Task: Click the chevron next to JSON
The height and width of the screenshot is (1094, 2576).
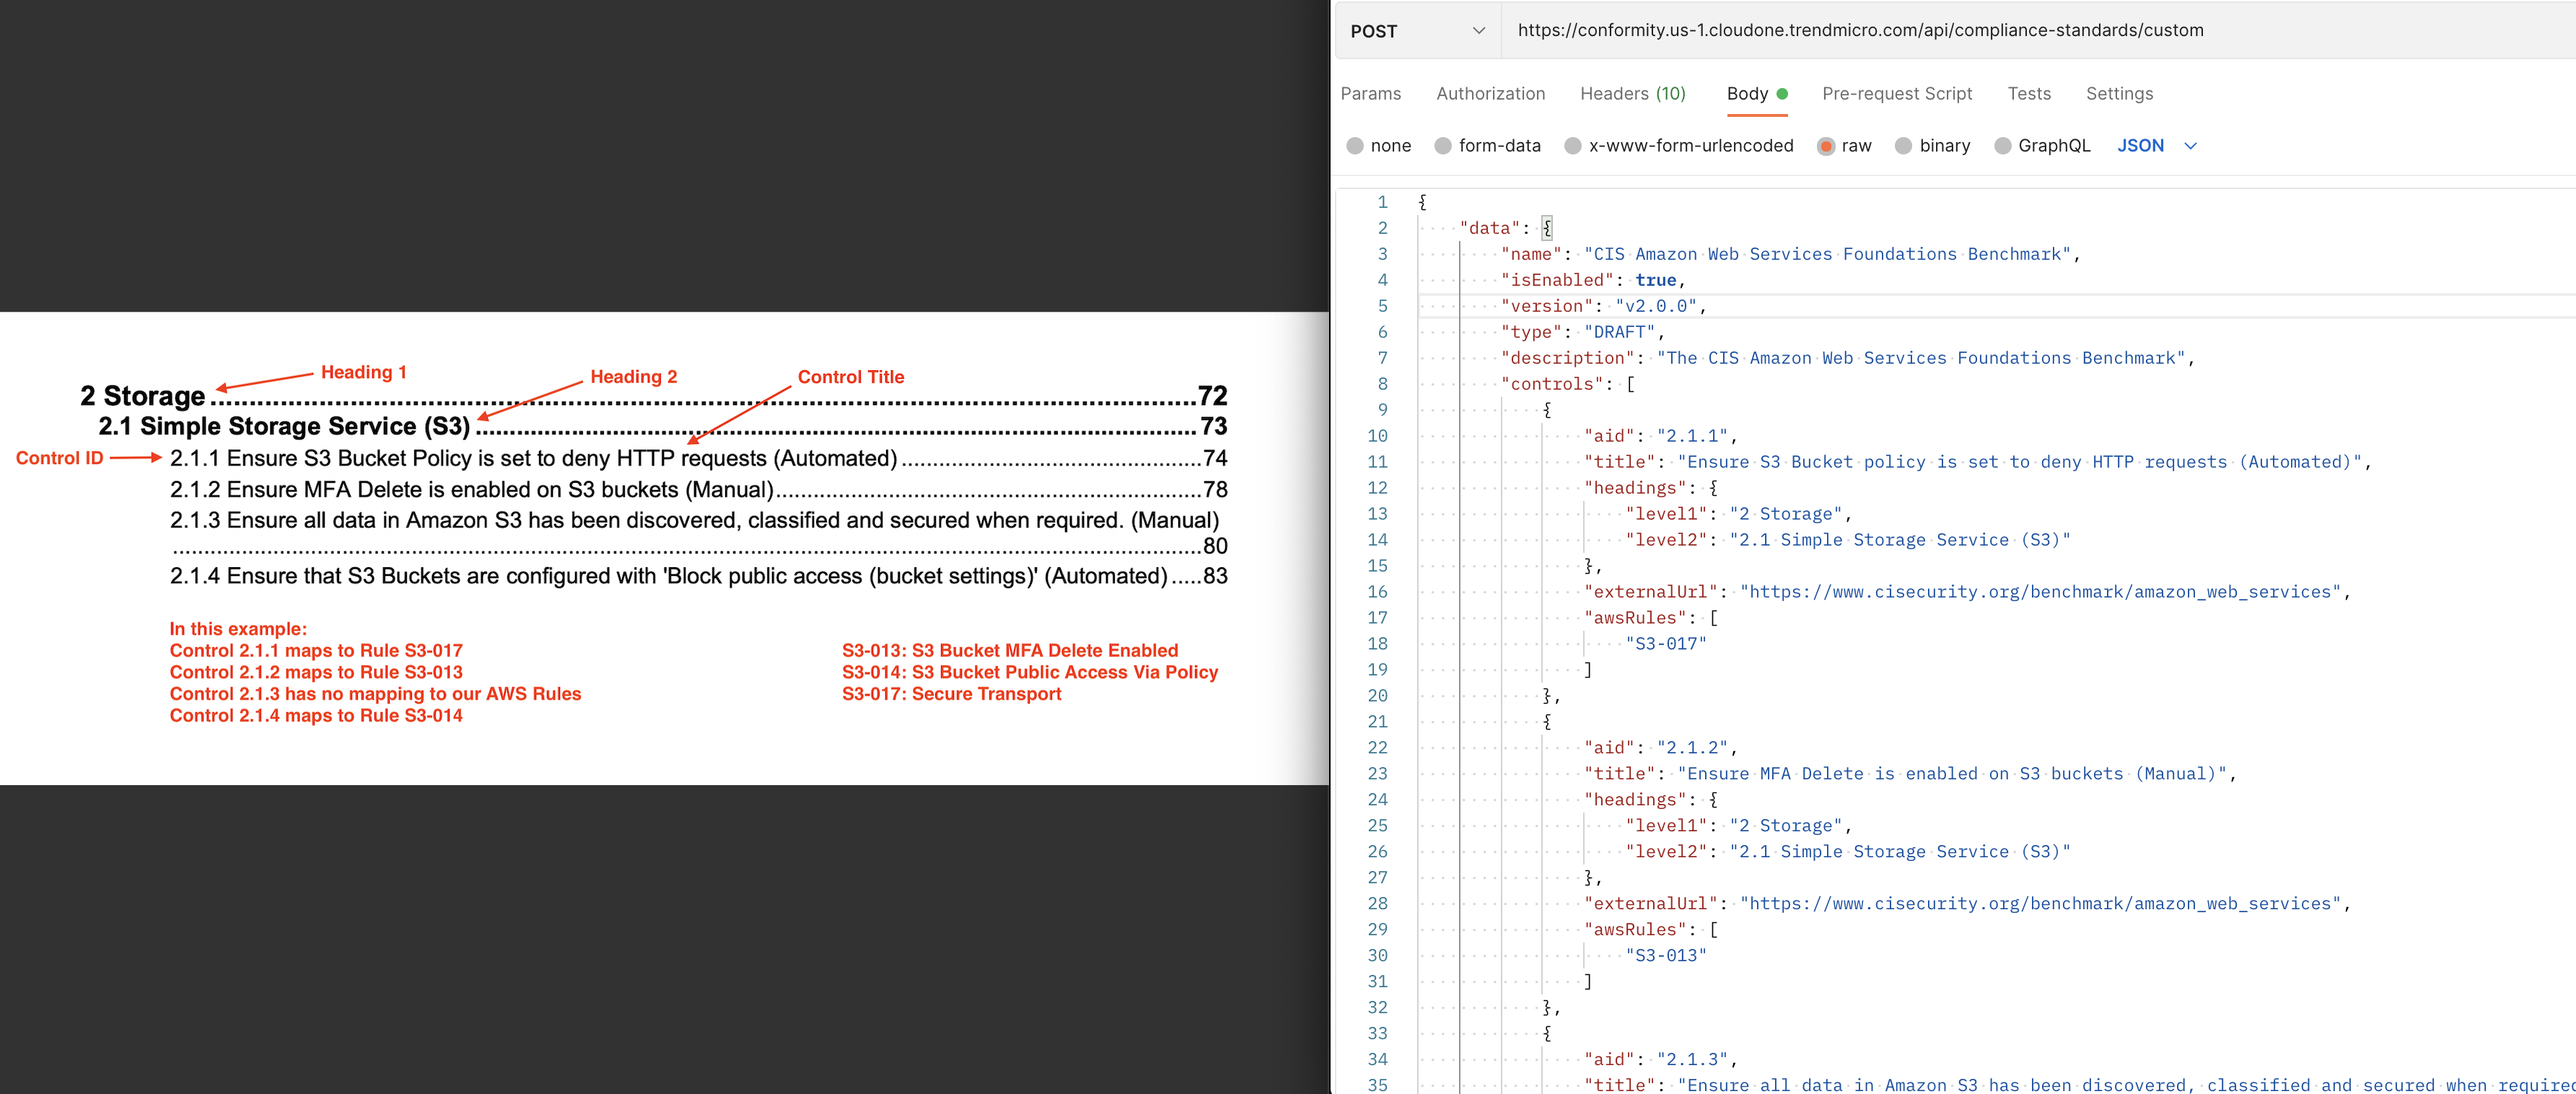Action: (x=2190, y=146)
